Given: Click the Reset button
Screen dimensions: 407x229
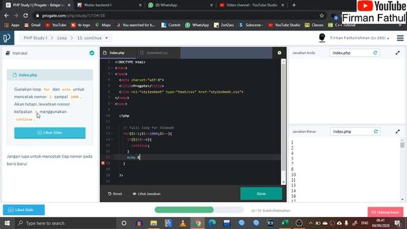Looking at the screenshot, I should tap(114, 193).
